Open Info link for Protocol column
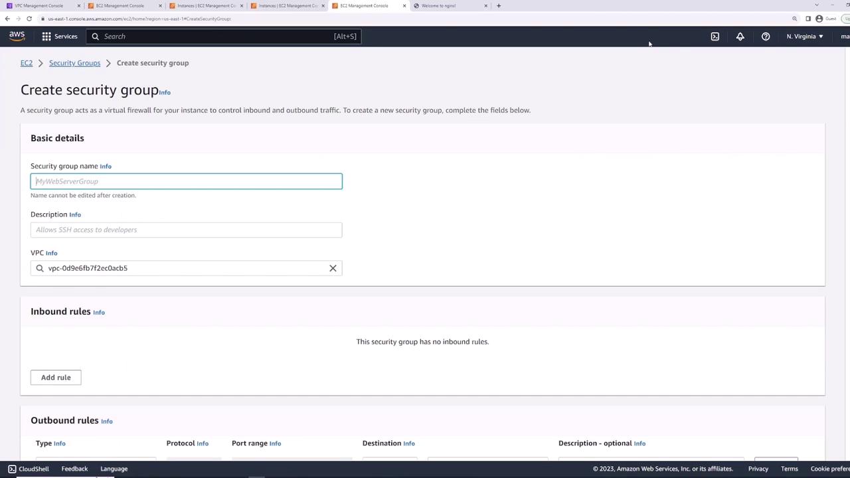This screenshot has width=850, height=478. pyautogui.click(x=203, y=443)
